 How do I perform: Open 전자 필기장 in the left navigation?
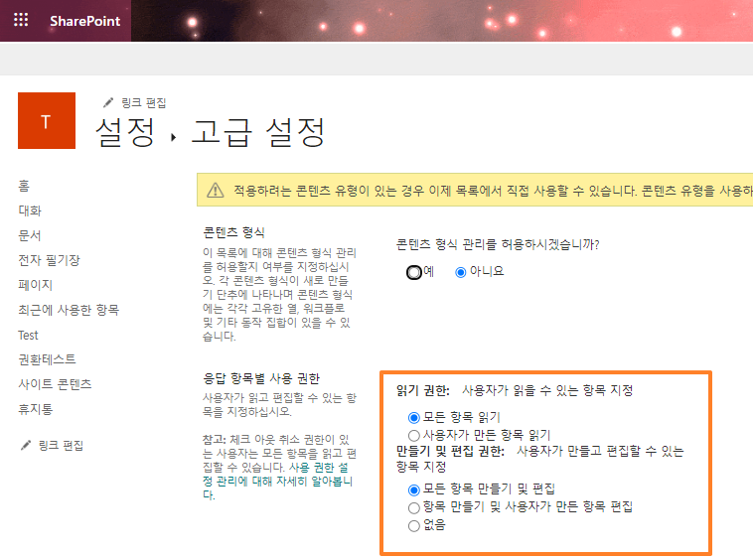49,260
